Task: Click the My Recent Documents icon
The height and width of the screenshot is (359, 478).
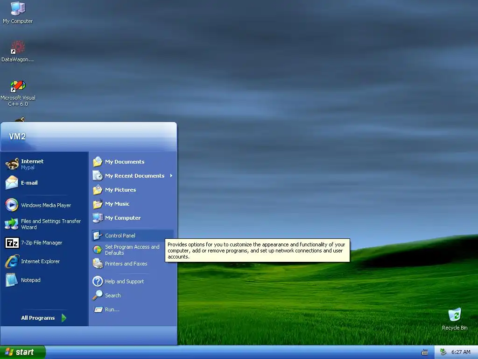Action: point(98,176)
